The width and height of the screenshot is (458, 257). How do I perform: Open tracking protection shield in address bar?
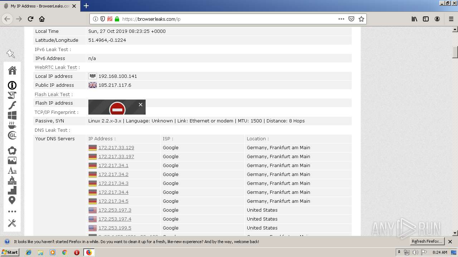103,19
